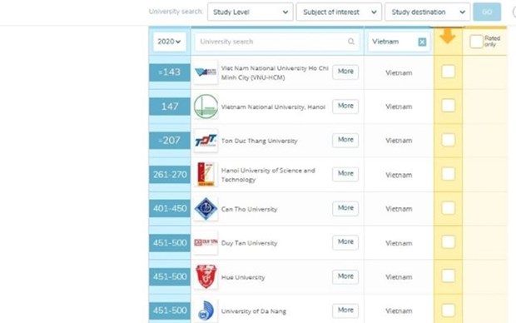
Task: Click the GO search button
Action: [487, 12]
